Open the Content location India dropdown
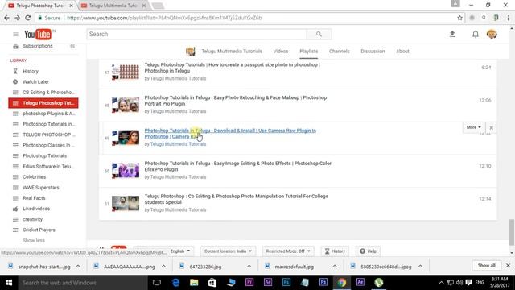Screen dimensions: 515x290 point(228,251)
